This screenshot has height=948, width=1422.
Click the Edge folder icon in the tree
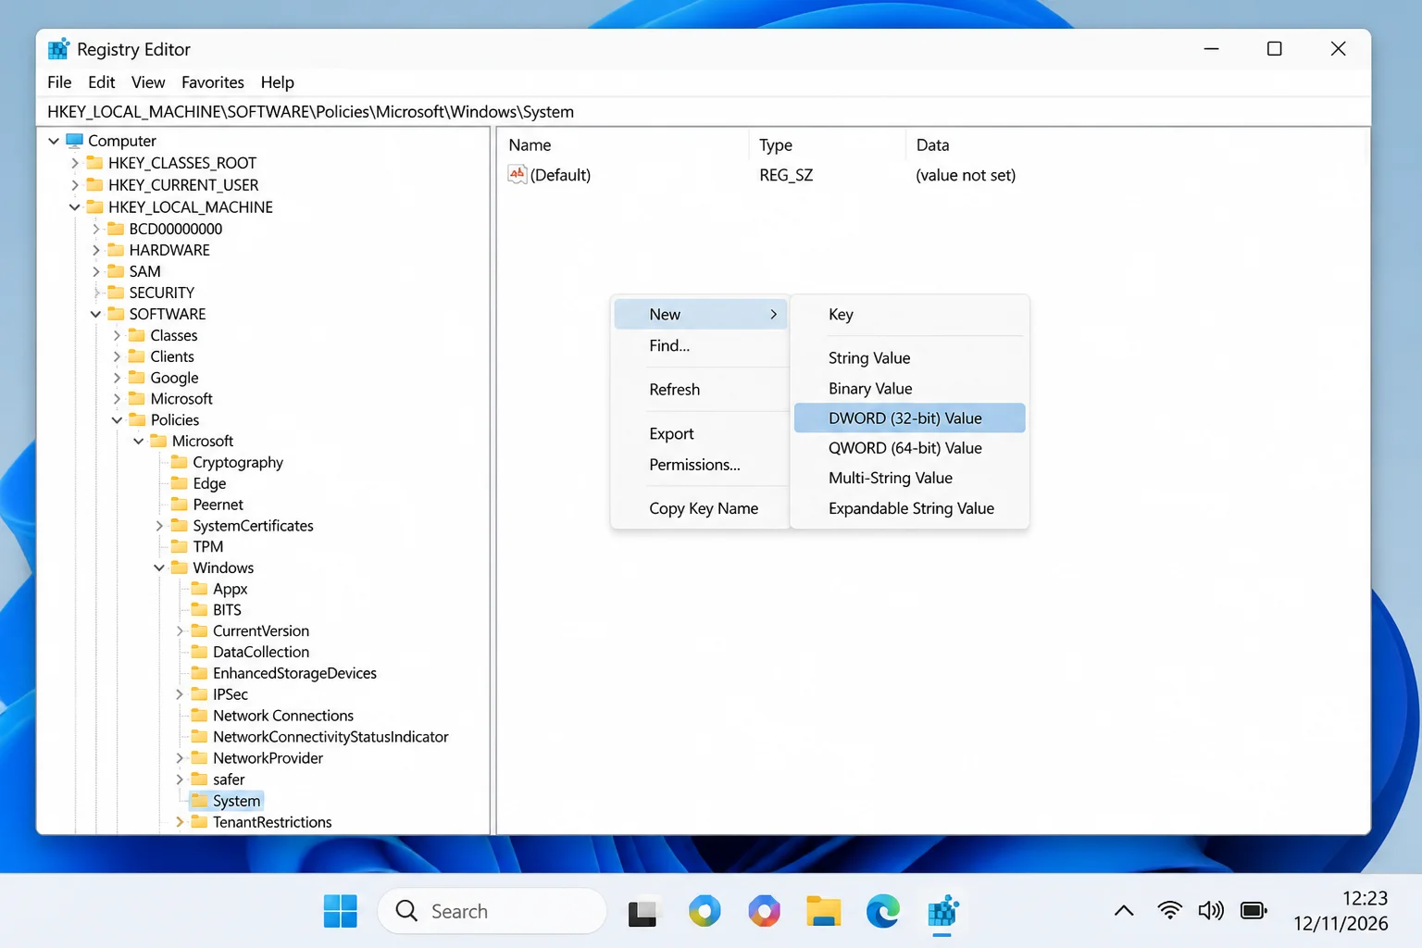click(180, 483)
